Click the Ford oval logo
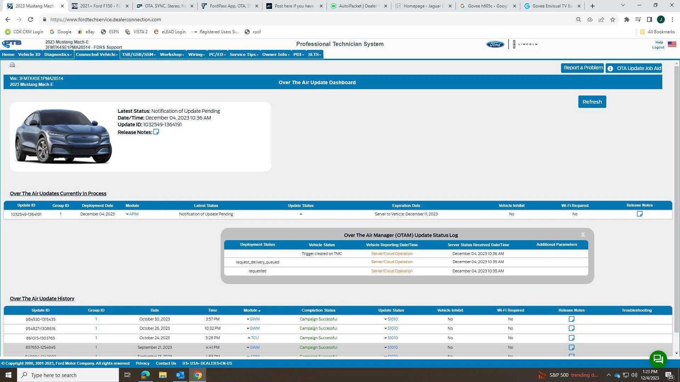Image resolution: width=680 pixels, height=382 pixels. pyautogui.click(x=495, y=44)
